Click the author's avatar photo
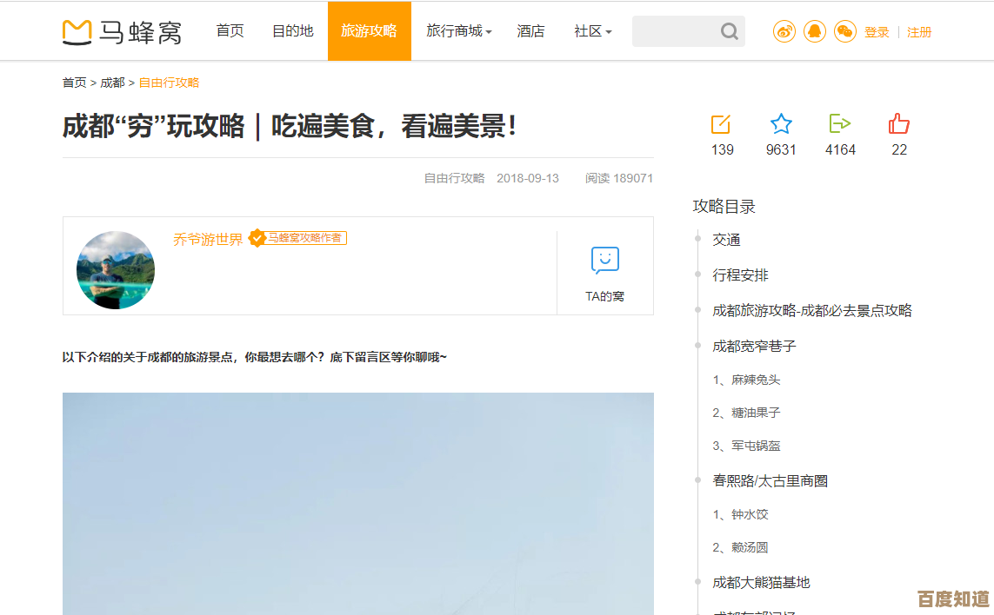994x615 pixels. pyautogui.click(x=116, y=269)
